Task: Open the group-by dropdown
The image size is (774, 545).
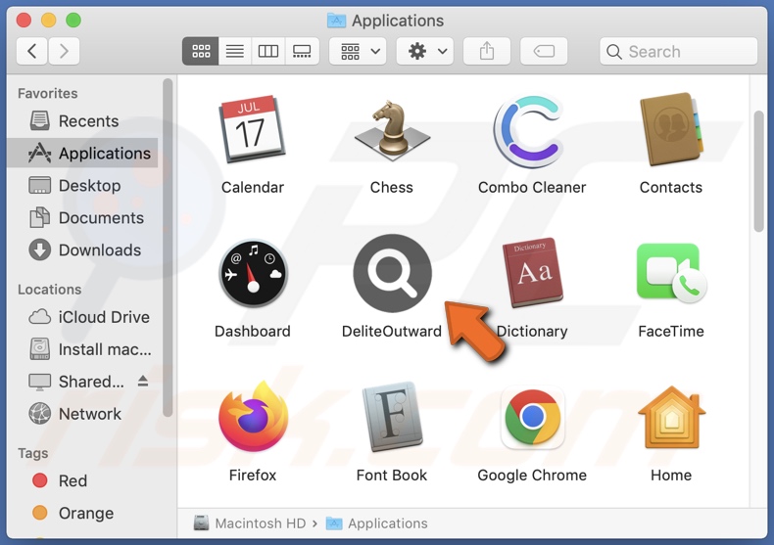Action: (358, 51)
